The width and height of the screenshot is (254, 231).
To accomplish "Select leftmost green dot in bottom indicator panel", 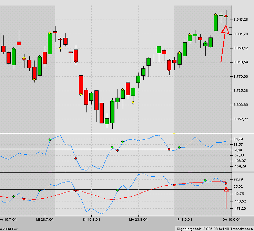I will coord(13,196).
